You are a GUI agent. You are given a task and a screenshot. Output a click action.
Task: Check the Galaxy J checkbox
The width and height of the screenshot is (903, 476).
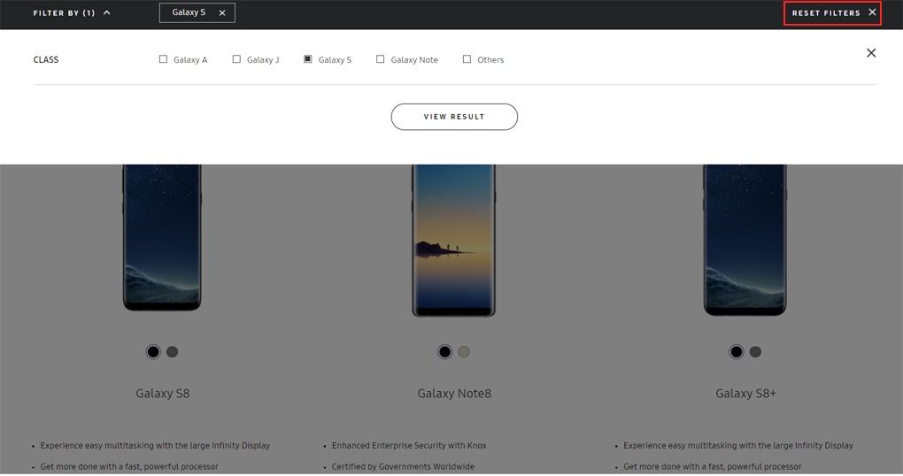tap(236, 59)
